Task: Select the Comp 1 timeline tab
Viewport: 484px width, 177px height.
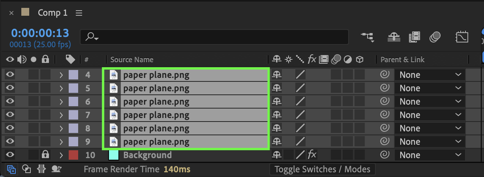Action: click(x=53, y=13)
